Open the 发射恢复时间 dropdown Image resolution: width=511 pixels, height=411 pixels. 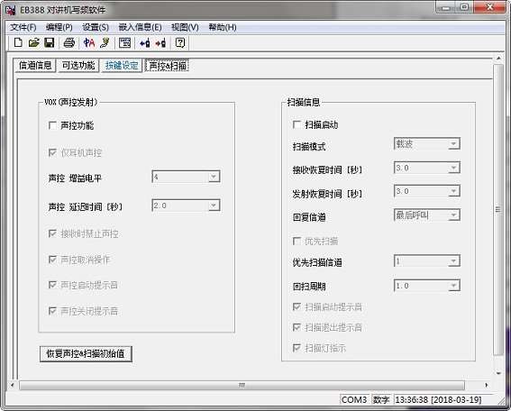tap(427, 191)
